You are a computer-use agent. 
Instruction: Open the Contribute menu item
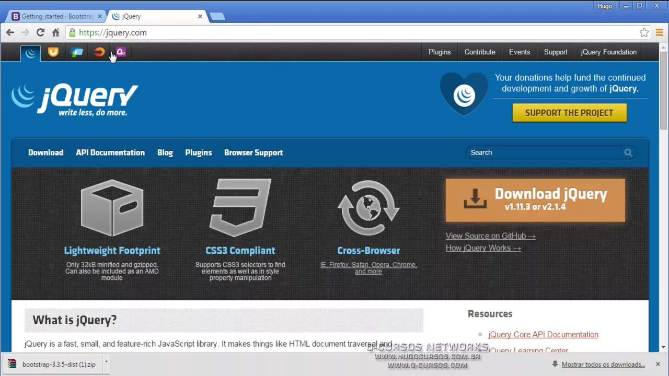click(480, 52)
